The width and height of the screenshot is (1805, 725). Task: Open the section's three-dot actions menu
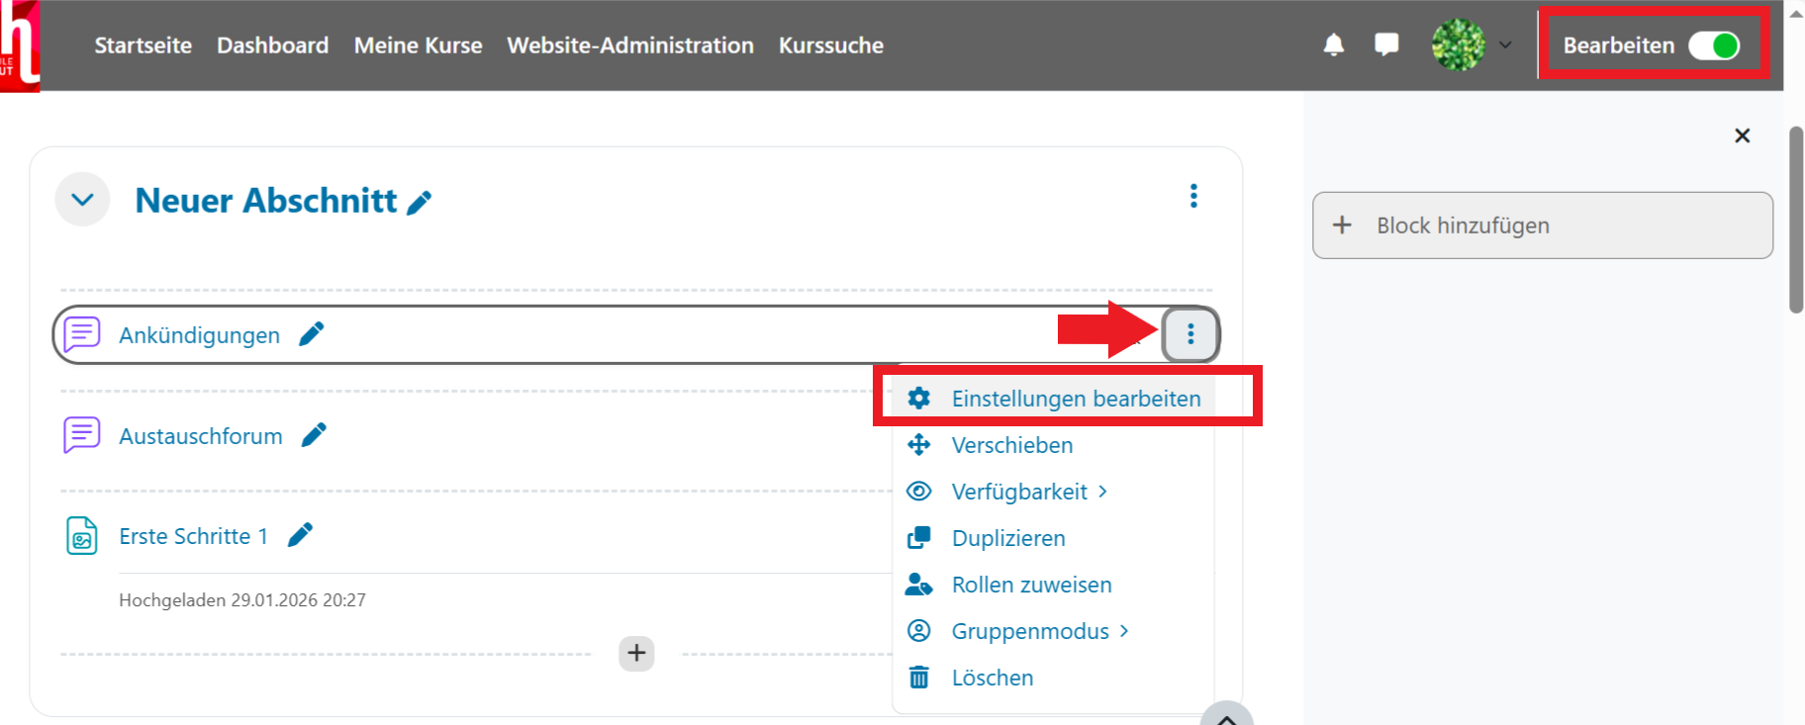tap(1193, 196)
